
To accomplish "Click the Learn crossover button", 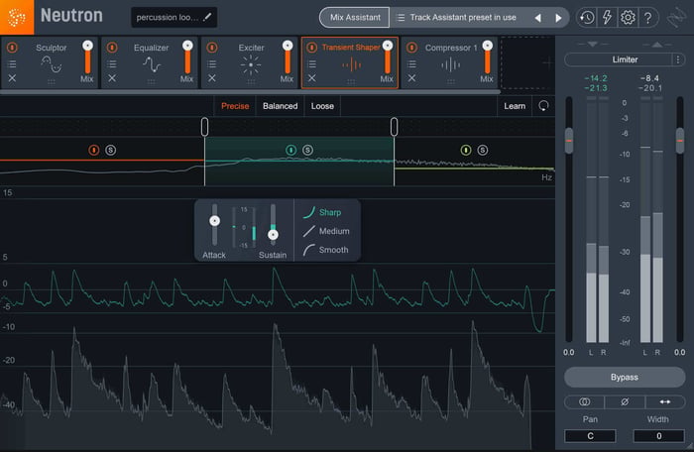I will (x=515, y=106).
